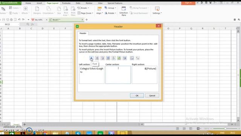Expand the quick access toolbar arrow
Image resolution: width=241 pixels, height=136 pixels.
click(x=28, y=20)
